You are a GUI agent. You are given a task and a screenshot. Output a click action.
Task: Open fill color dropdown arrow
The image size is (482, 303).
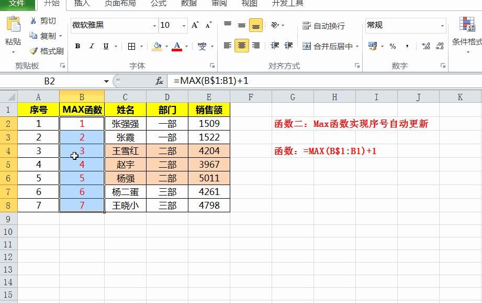(166, 47)
